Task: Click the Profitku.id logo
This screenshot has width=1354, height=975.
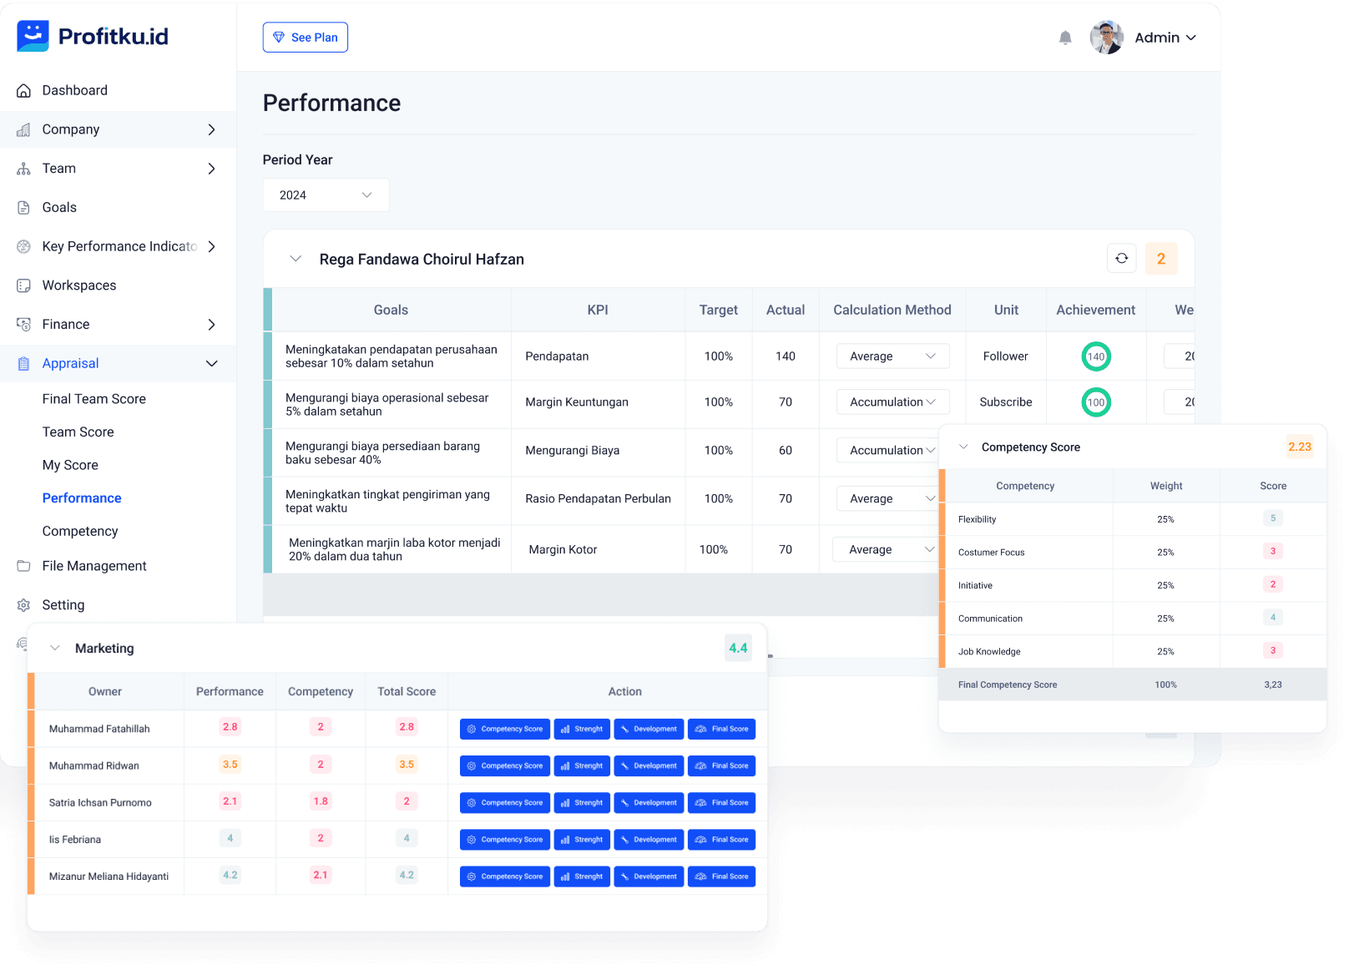Action: (x=93, y=36)
